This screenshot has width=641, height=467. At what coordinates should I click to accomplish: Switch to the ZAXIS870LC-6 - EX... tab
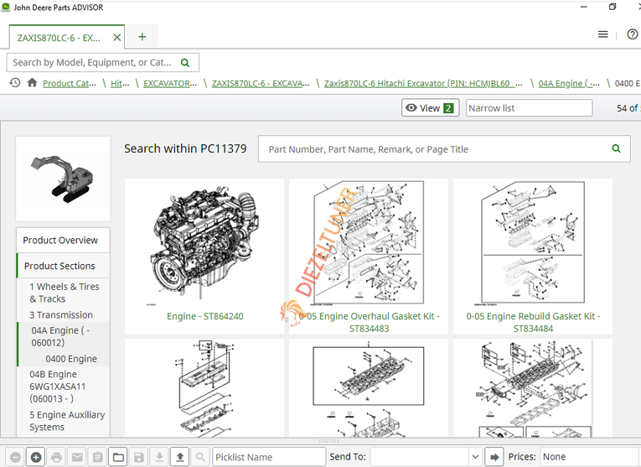[59, 38]
